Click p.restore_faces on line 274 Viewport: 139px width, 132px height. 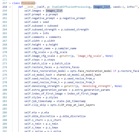pyautogui.click(x=68, y=67)
